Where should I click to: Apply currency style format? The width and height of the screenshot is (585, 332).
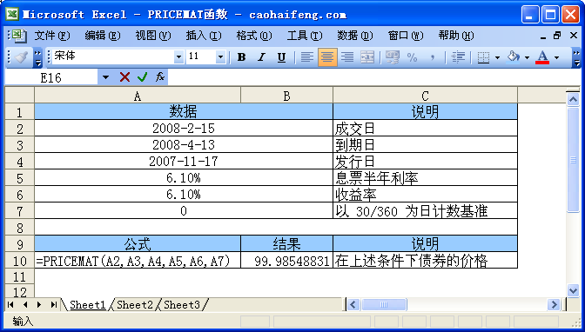392,57
